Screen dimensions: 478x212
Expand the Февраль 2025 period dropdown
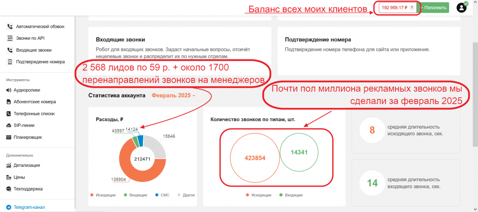[x=173, y=96]
